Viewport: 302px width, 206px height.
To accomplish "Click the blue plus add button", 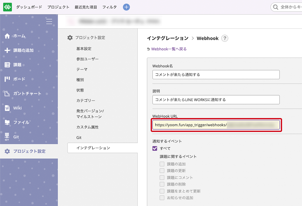I will (x=127, y=7).
